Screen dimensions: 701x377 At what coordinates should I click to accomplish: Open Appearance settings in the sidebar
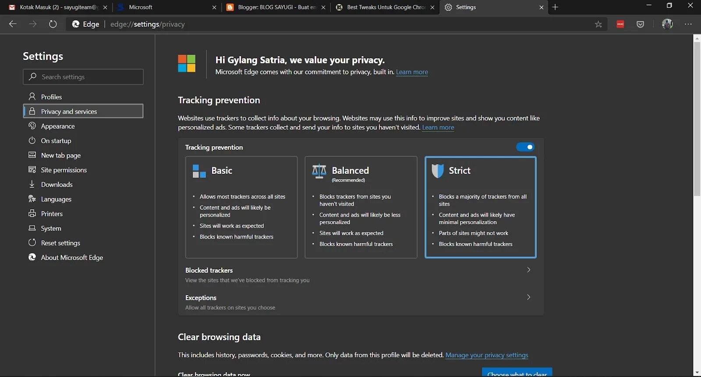58,126
